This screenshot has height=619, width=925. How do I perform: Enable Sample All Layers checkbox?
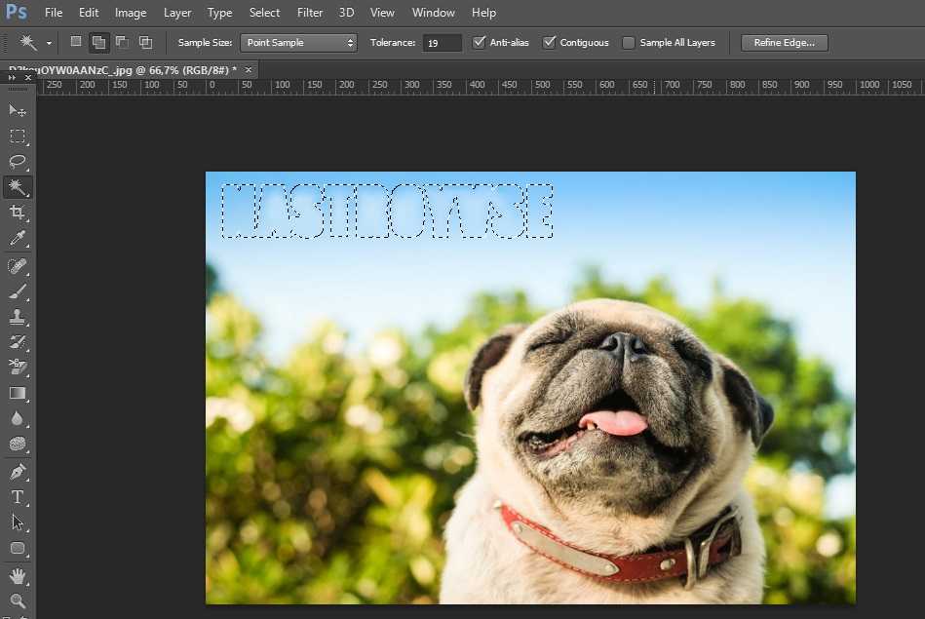click(x=629, y=43)
